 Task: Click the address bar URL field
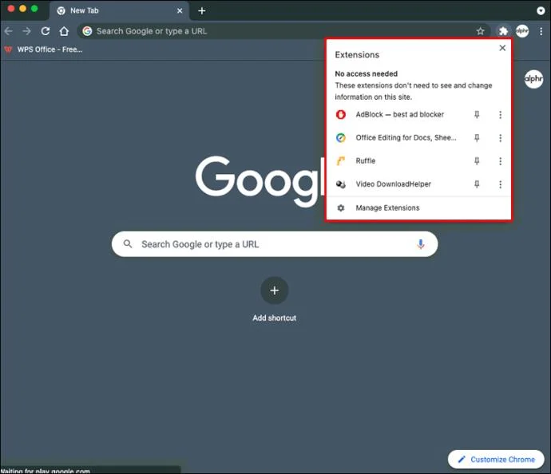coord(283,31)
